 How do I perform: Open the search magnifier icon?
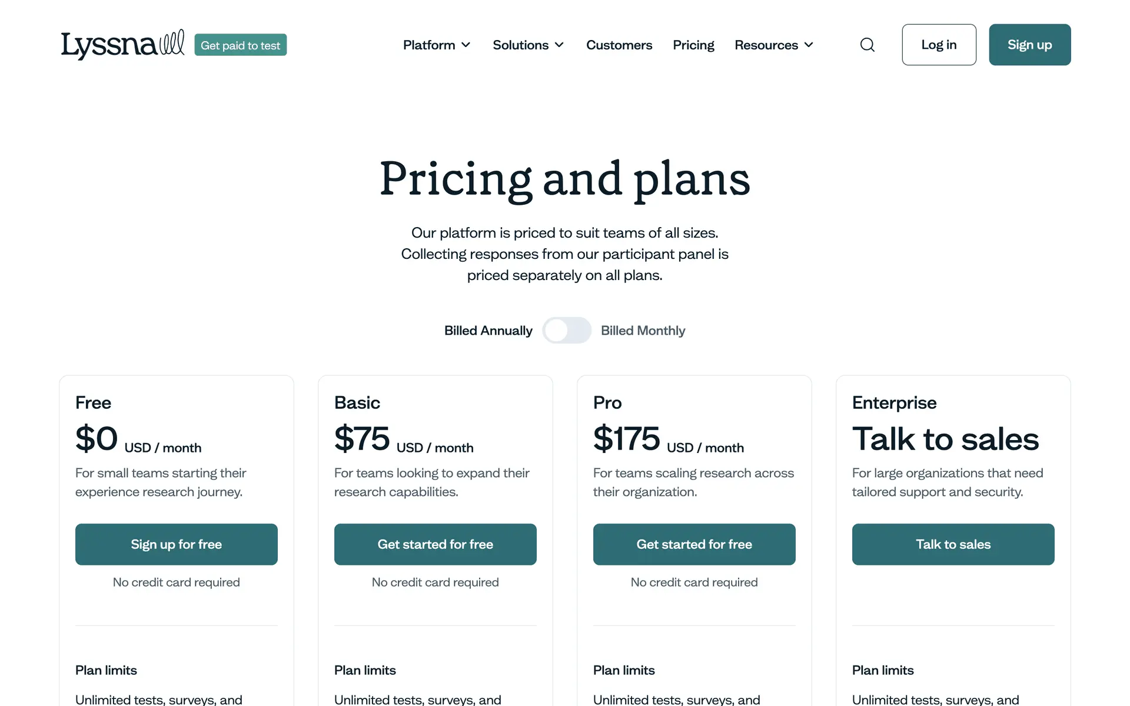(x=867, y=45)
